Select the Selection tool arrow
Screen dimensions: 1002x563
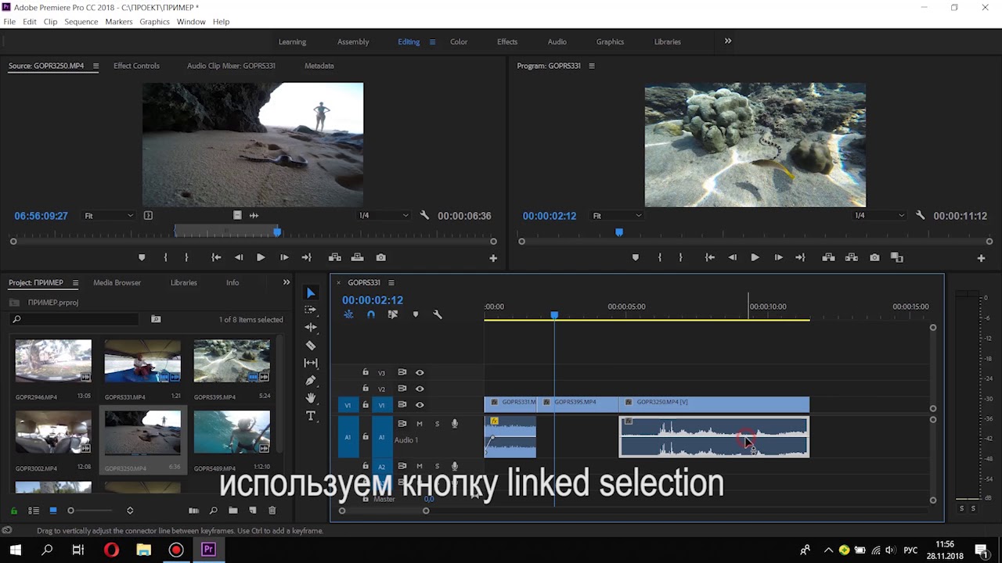point(311,293)
